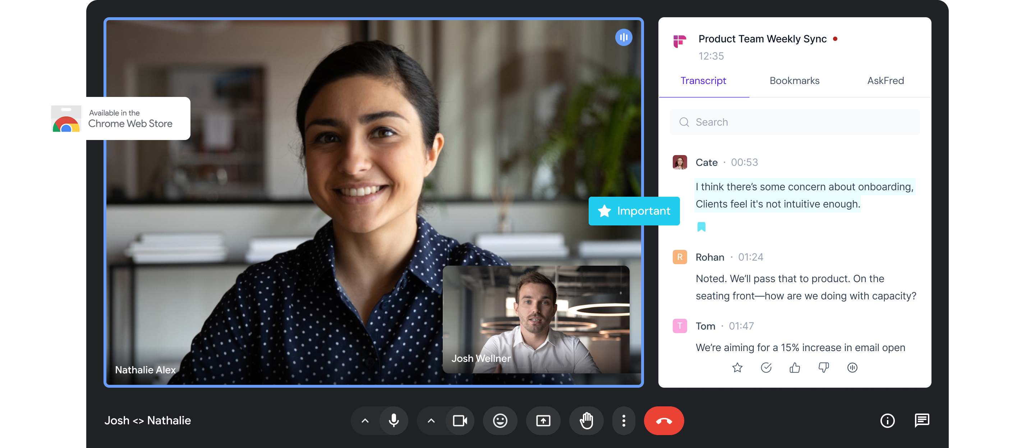Screen dimensions: 1035x448
Task: Toggle the bookmark on Cate's highlighted quote
Action: 701,227
